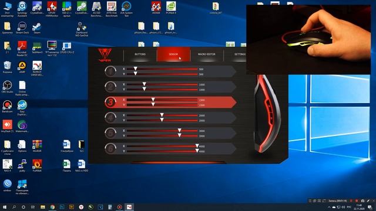Open CPUID HWMonitor desktop icon
Image resolution: width=376 pixels, height=211 pixels.
click(52, 9)
